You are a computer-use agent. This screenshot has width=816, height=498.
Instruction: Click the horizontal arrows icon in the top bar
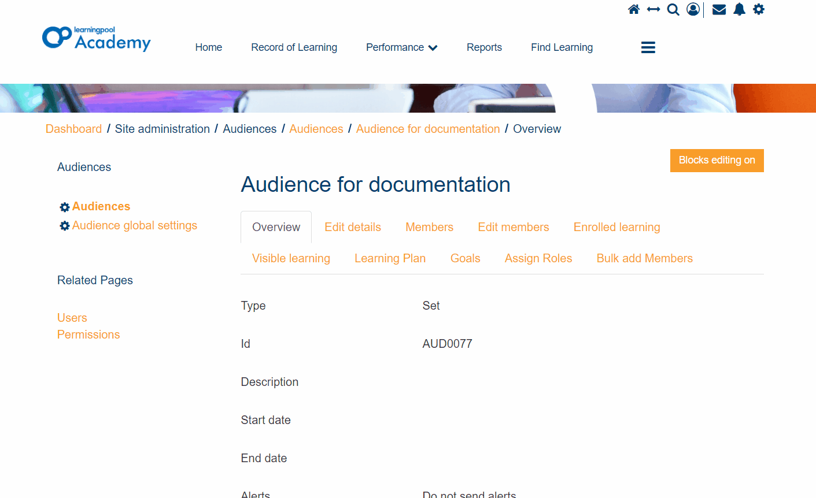point(653,9)
